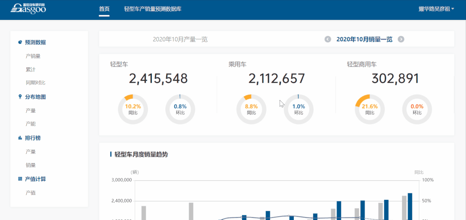
Task: Click the 2,400,000 axis label
Action: click(121, 201)
